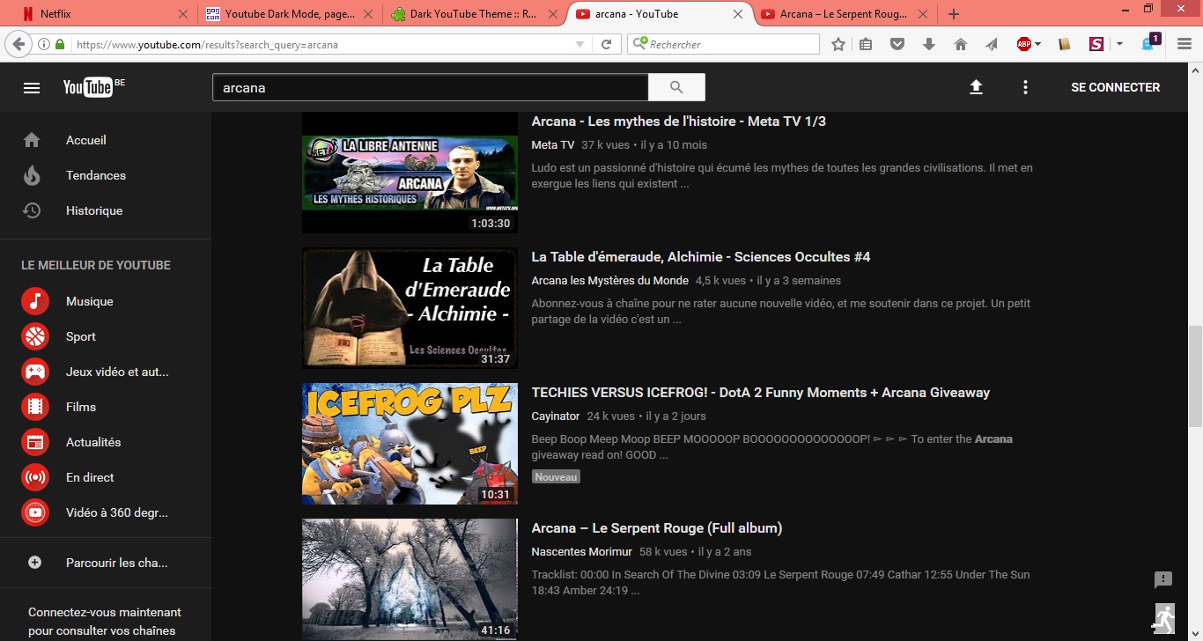Show bookmarks list icon in Firefox toolbar

[x=866, y=44]
